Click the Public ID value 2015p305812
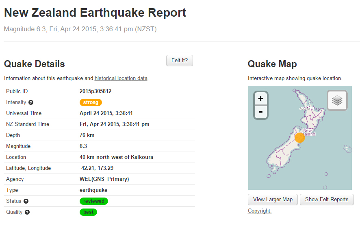Screen dimensions: 360x226 point(95,91)
